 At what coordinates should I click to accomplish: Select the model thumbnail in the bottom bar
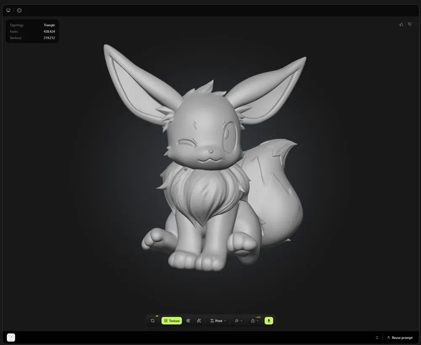tap(11, 337)
